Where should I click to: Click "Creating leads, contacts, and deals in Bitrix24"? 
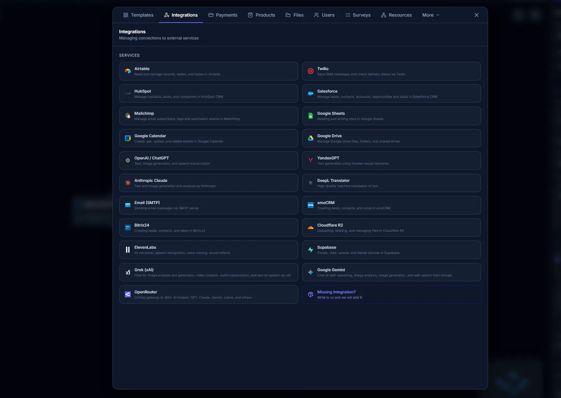pyautogui.click(x=170, y=231)
